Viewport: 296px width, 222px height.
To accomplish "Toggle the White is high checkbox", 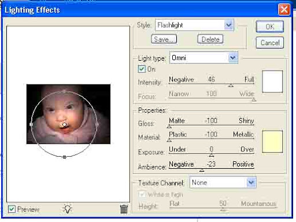I will (142, 194).
